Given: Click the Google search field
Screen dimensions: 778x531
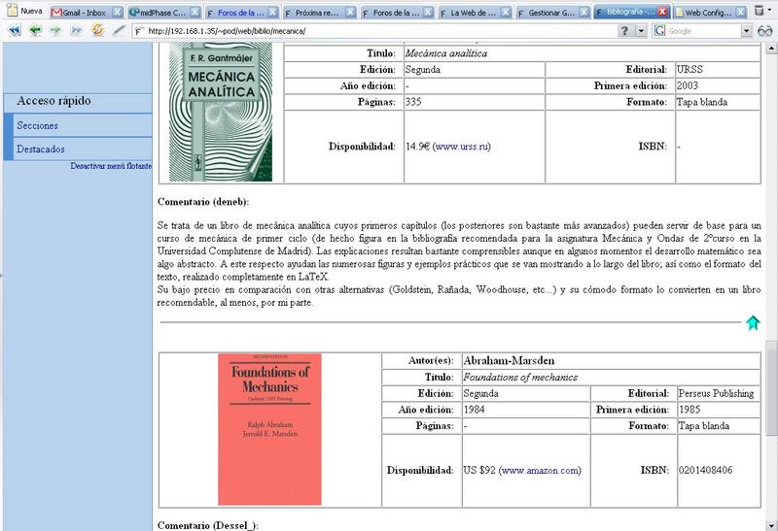Looking at the screenshot, I should click(x=703, y=31).
